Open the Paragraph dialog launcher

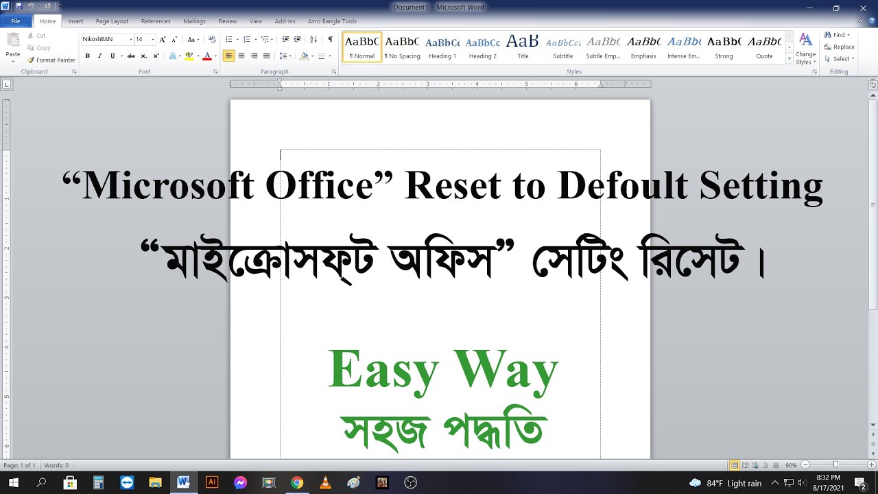point(334,71)
